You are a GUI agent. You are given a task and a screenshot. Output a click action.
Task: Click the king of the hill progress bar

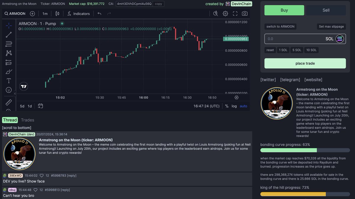click(x=305, y=194)
